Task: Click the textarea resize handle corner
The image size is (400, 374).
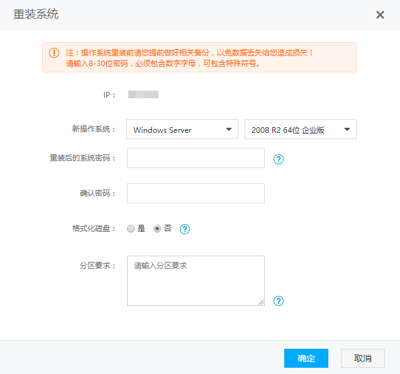Action: click(261, 302)
